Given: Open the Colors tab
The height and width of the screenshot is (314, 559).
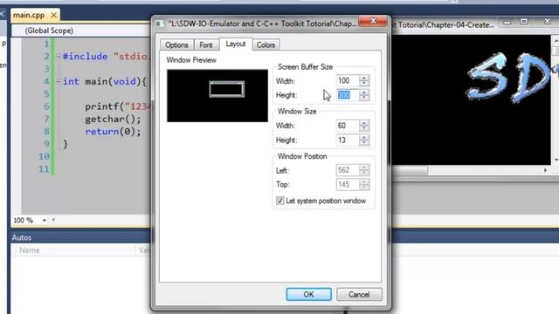Looking at the screenshot, I should pos(266,44).
